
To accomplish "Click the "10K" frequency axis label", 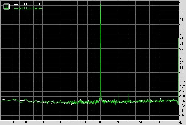I will coord(158,122).
